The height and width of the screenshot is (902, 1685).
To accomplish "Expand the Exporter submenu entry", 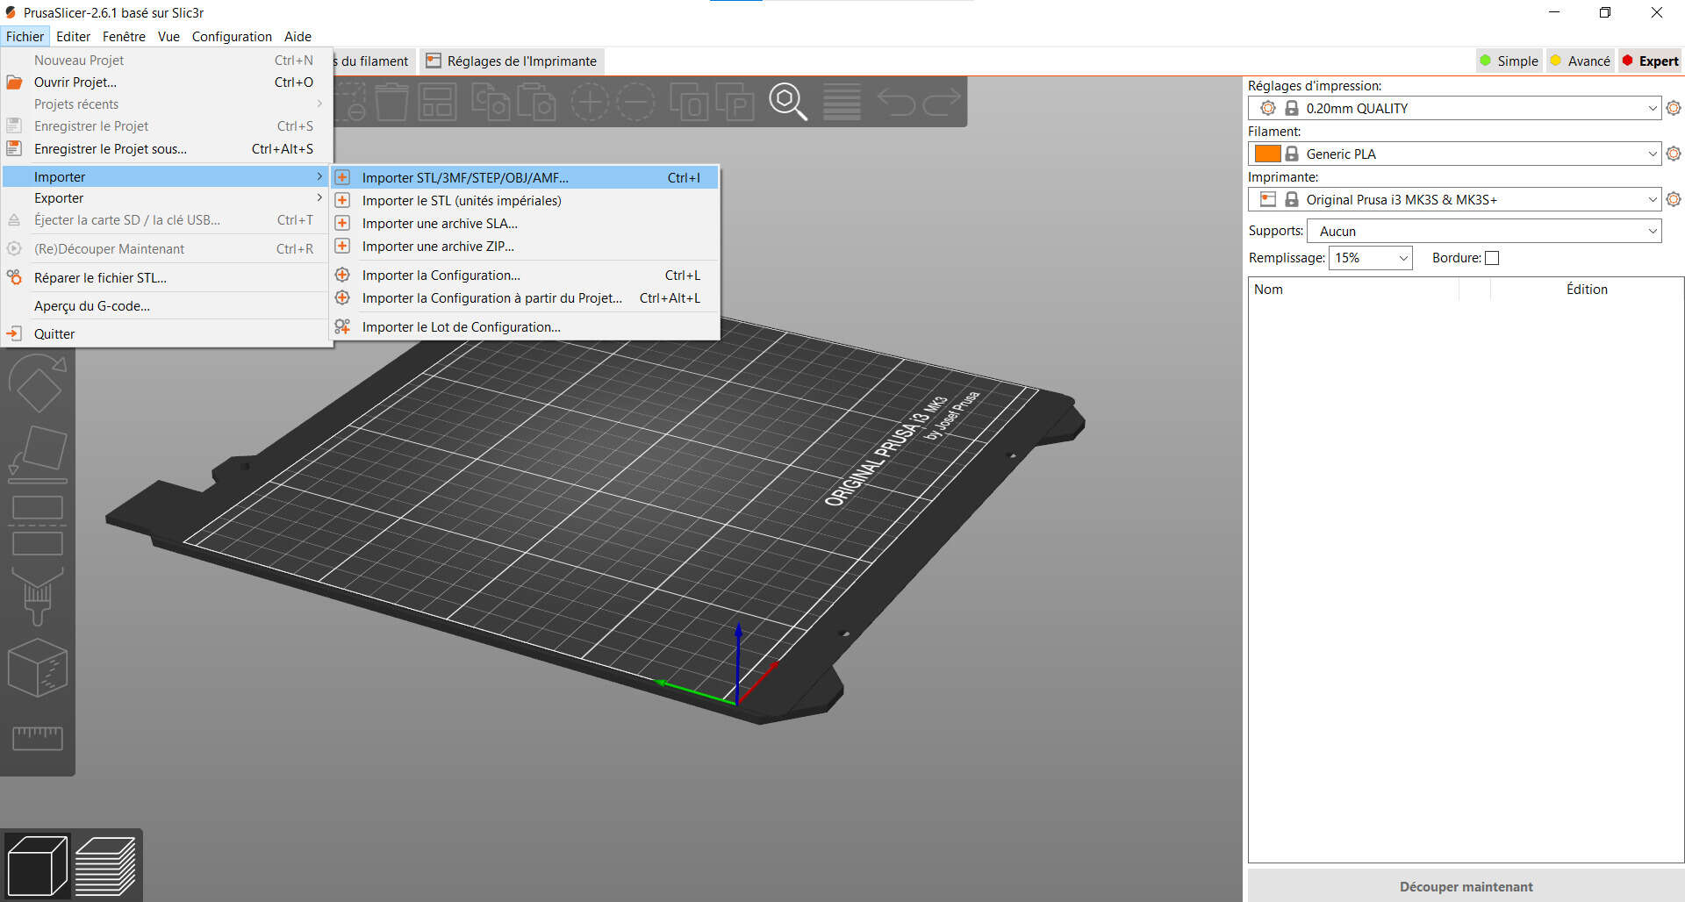I will 165,198.
